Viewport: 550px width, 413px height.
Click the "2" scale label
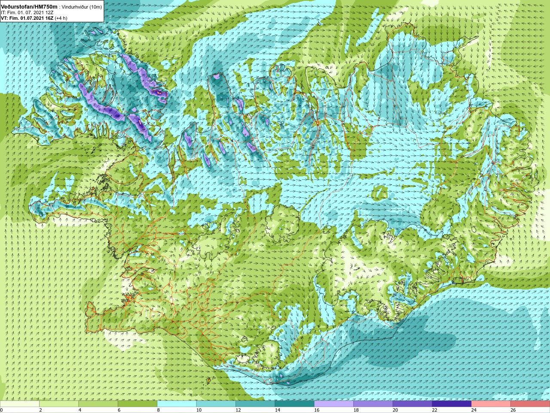click(x=40, y=410)
